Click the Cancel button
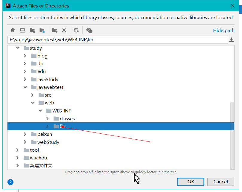242x192 pixels. click(220, 182)
